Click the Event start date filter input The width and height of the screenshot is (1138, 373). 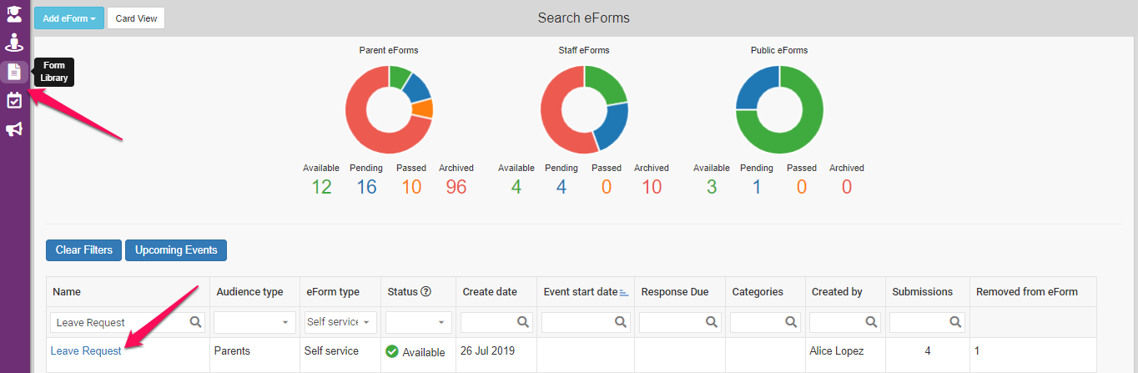coord(586,322)
